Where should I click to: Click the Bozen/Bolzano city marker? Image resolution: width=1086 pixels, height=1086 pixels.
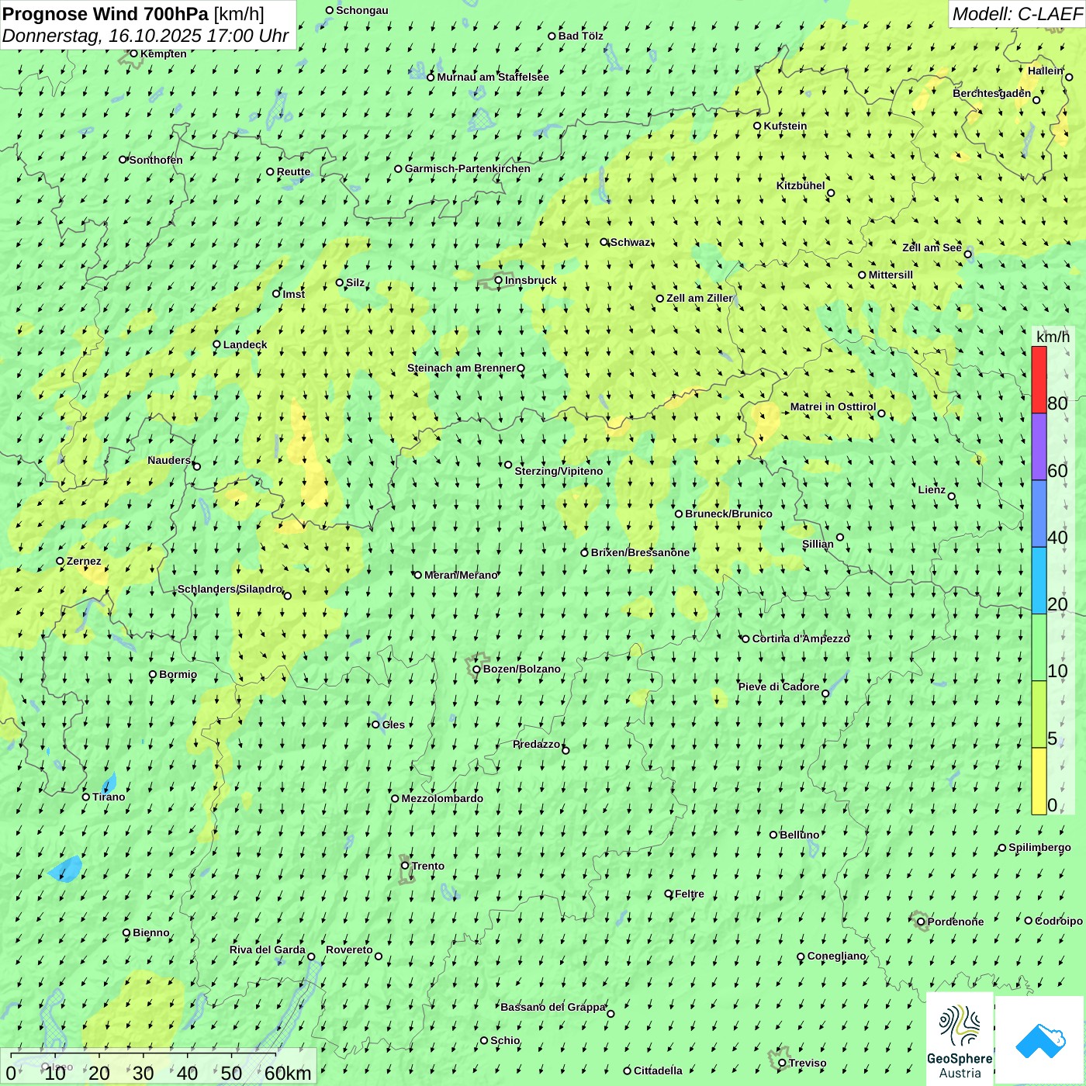tap(476, 669)
